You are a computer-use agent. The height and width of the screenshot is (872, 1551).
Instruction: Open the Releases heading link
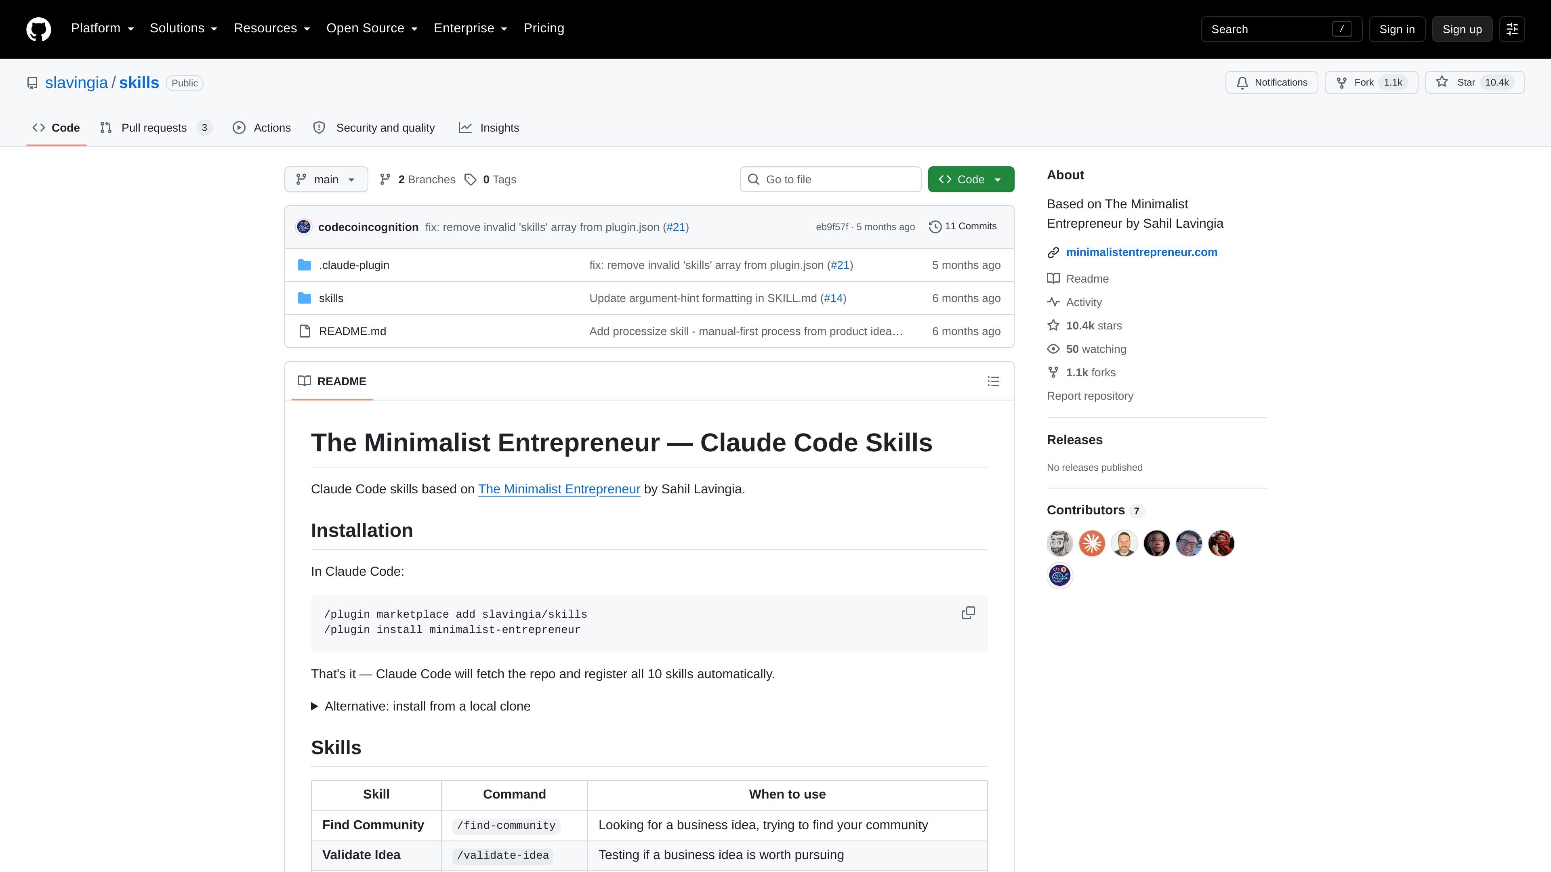click(x=1074, y=440)
